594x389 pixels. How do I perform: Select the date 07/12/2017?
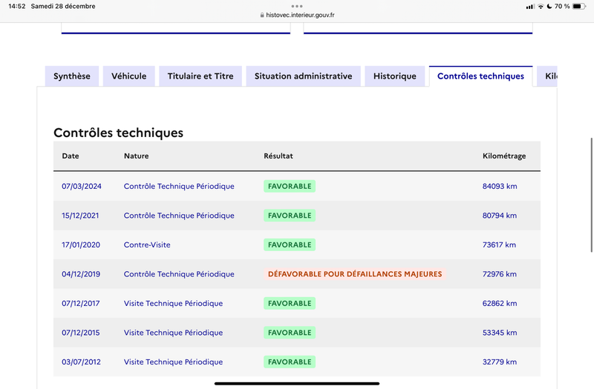pyautogui.click(x=81, y=303)
